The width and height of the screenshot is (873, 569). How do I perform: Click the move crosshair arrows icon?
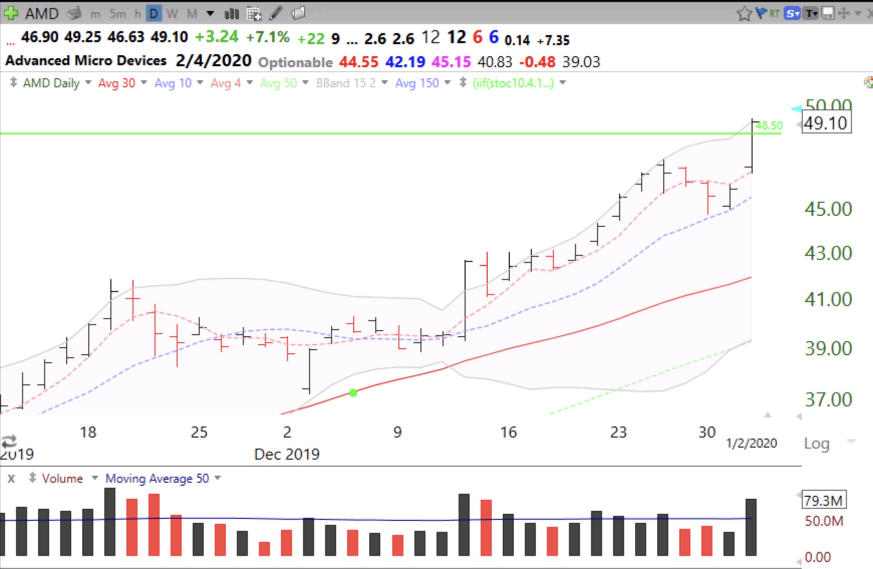(844, 14)
